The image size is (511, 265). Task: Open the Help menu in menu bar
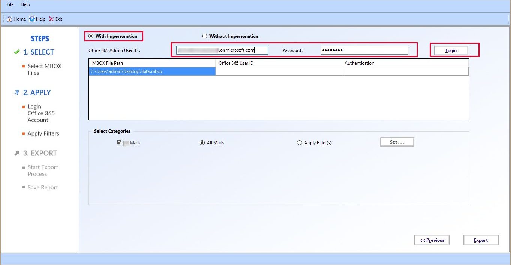pyautogui.click(x=25, y=4)
